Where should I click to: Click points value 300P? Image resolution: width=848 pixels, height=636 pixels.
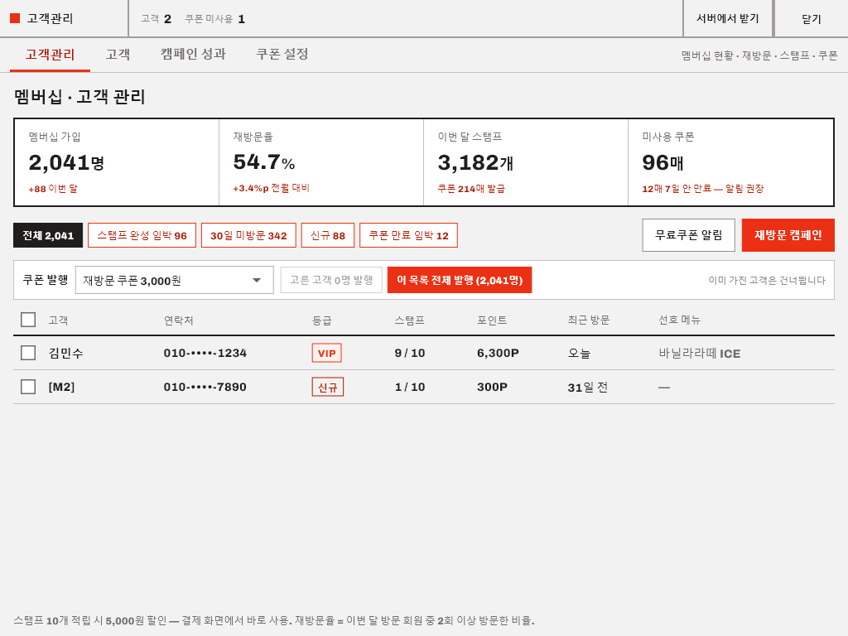tap(492, 387)
